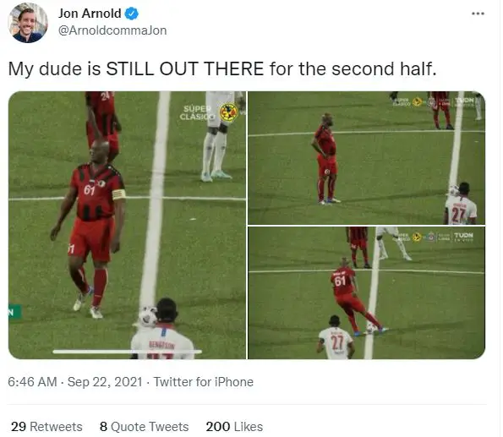This screenshot has height=437, width=503.
Task: View the 8 Quote Tweets list
Action: pyautogui.click(x=145, y=427)
